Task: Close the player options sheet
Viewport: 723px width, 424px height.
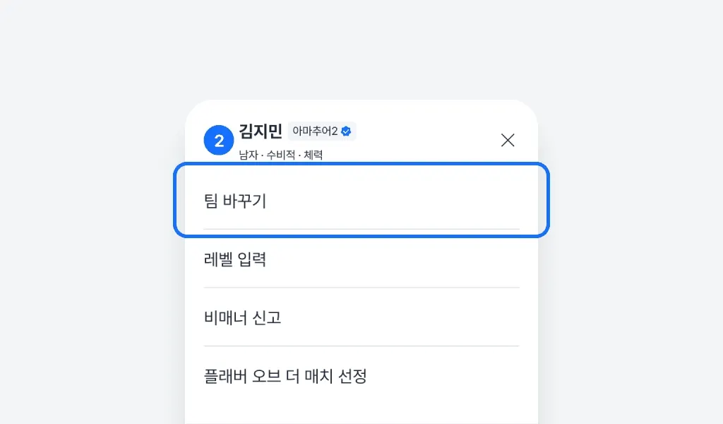Action: (x=507, y=140)
